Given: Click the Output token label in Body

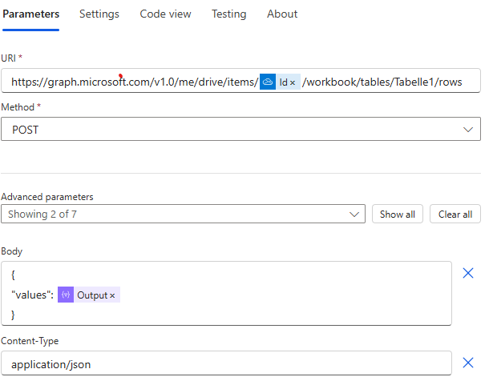Looking at the screenshot, I should (91, 295).
